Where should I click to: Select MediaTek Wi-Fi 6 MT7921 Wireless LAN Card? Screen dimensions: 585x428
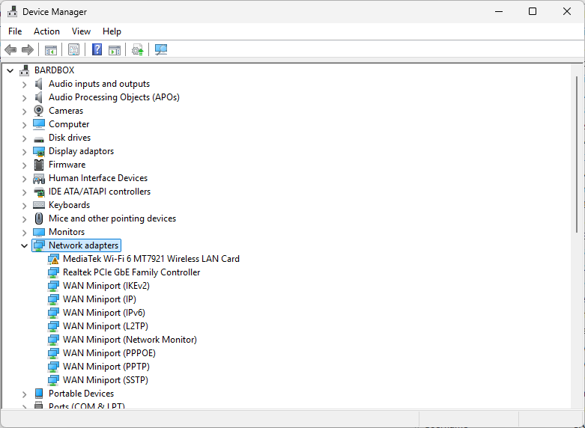[x=151, y=259]
